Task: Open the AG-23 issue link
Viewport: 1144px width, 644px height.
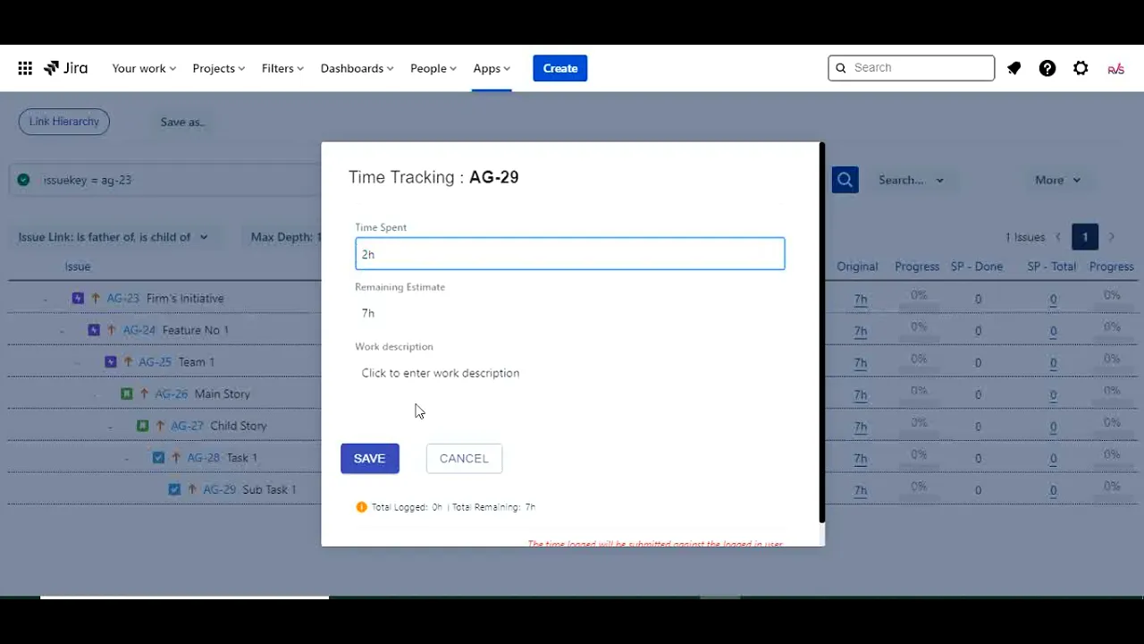Action: click(x=123, y=298)
